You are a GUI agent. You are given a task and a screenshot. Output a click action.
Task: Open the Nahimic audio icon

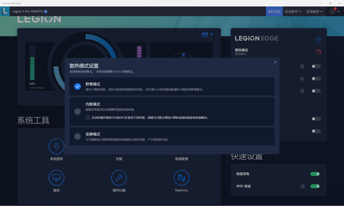coord(181,178)
